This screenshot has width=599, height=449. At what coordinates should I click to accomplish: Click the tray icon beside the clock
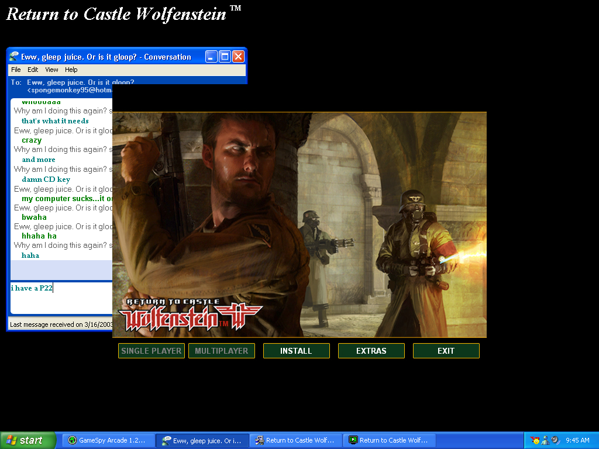point(556,440)
